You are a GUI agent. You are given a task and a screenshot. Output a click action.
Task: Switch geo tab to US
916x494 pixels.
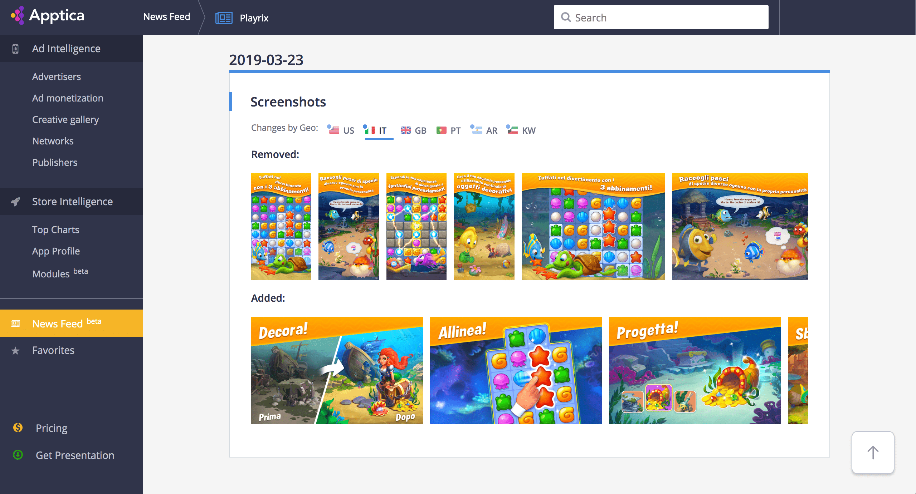click(341, 130)
